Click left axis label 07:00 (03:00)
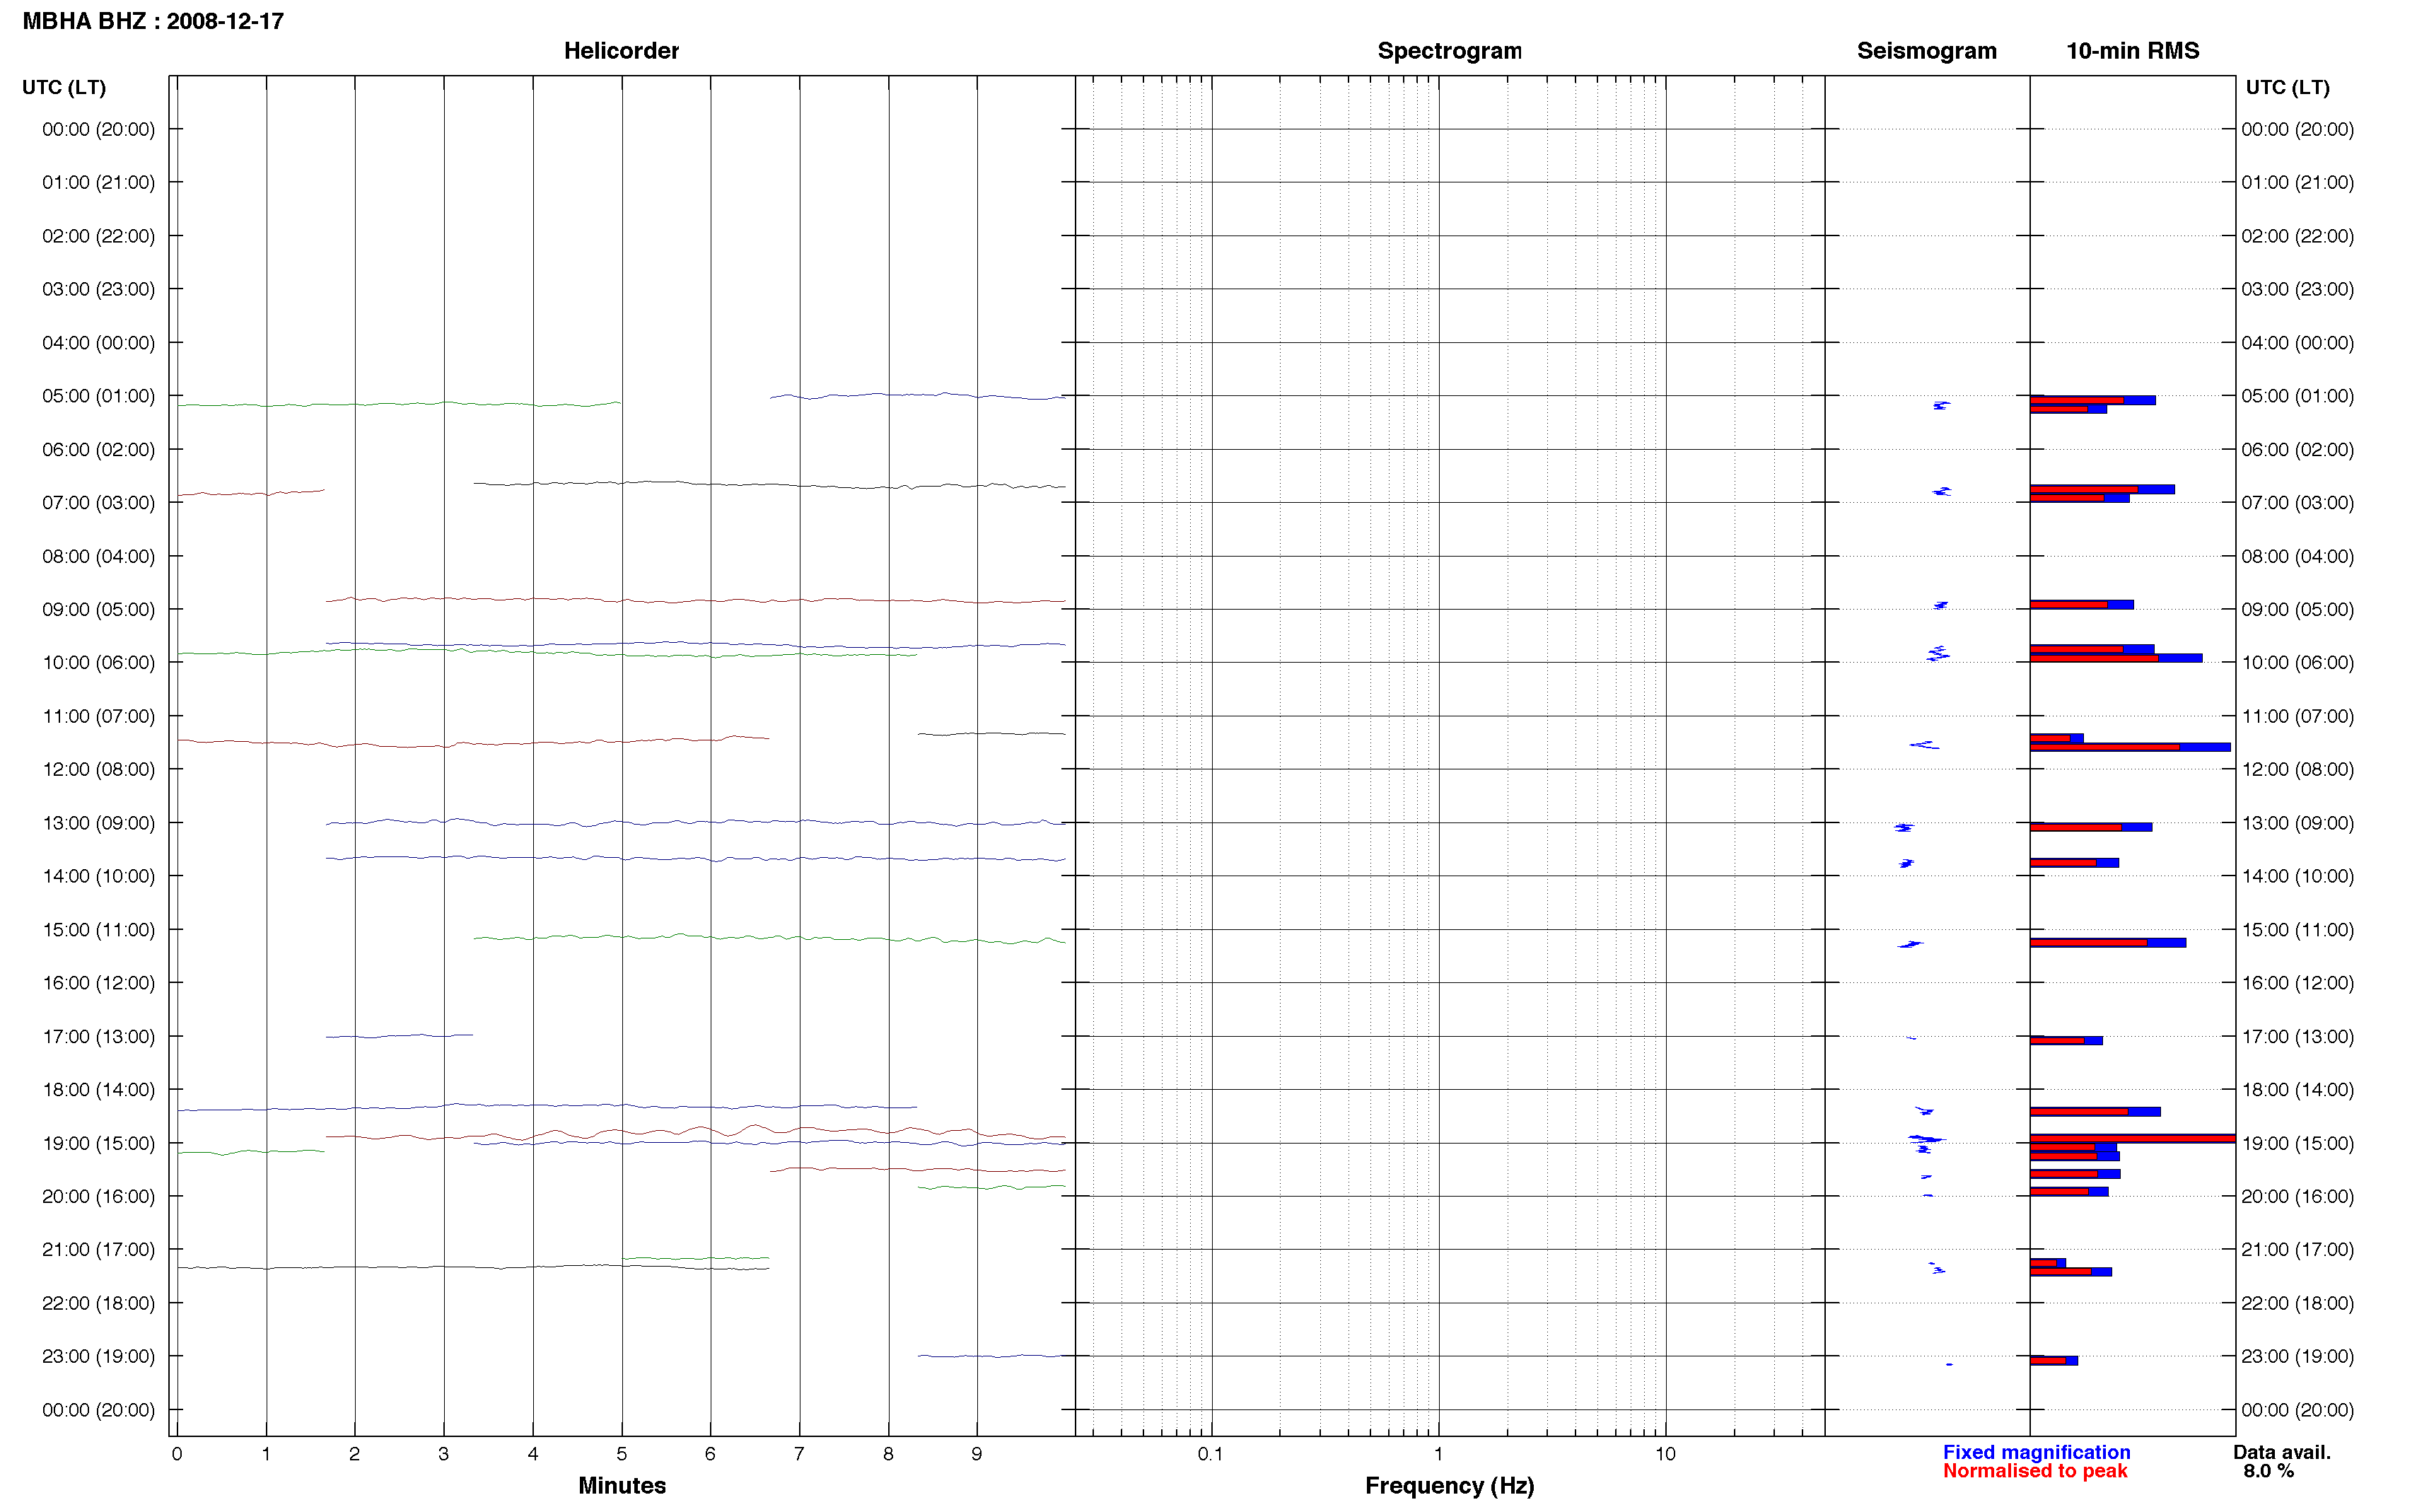2417x1512 pixels. (98, 503)
